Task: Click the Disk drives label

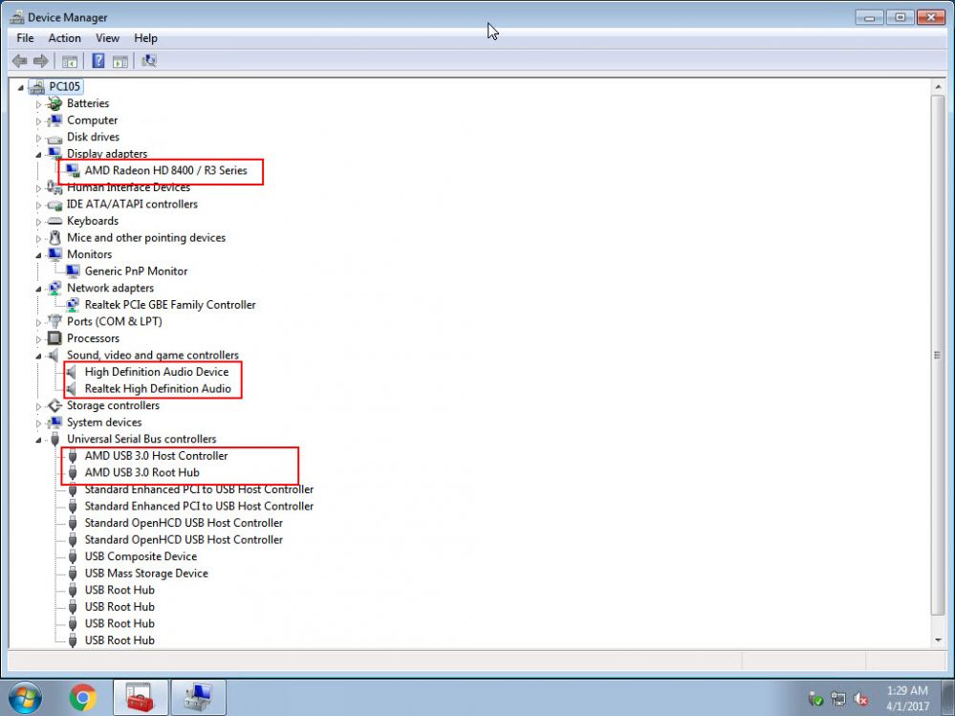Action: tap(93, 137)
